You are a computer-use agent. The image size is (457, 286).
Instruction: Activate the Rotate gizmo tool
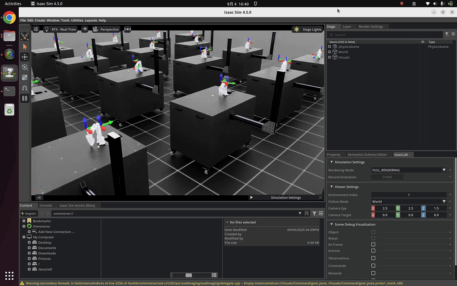click(x=25, y=67)
